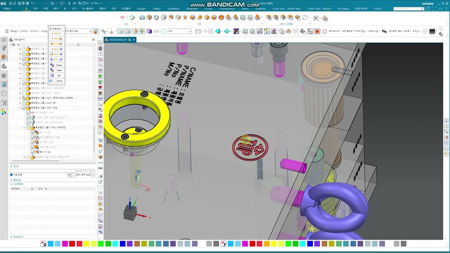Click the OIL toolbar icon
The width and height of the screenshot is (450, 253).
[x=274, y=31]
